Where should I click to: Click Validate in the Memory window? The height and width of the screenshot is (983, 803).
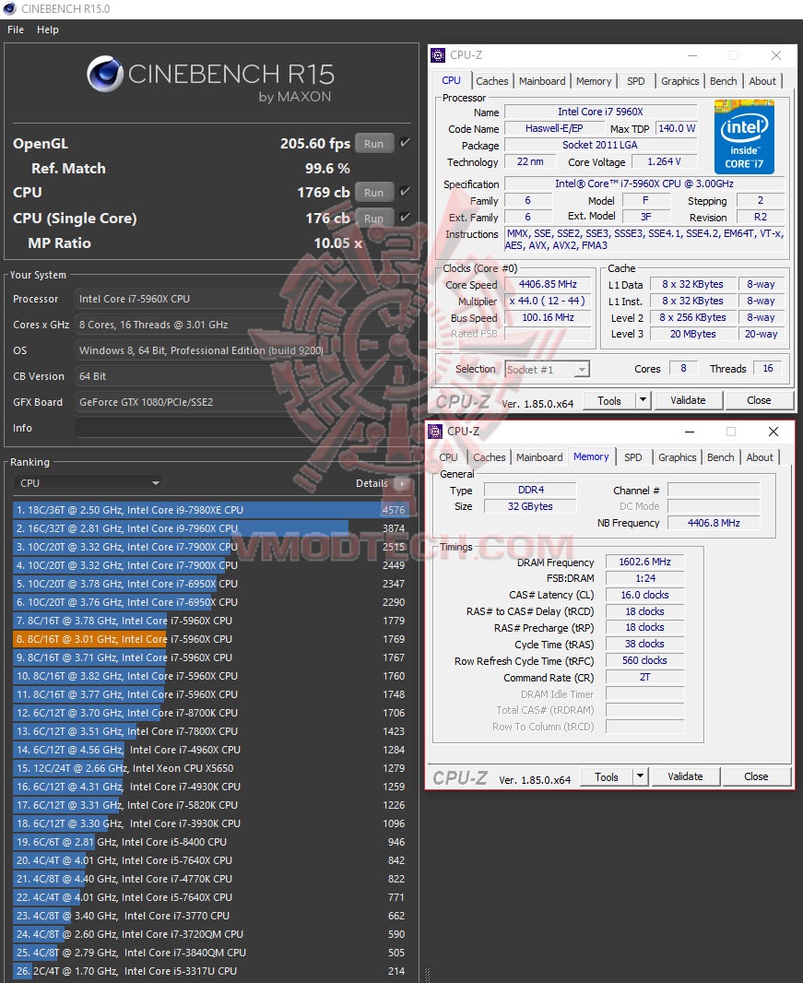[x=685, y=776]
